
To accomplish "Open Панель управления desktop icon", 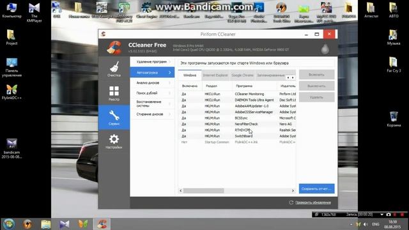I will click(x=12, y=67).
